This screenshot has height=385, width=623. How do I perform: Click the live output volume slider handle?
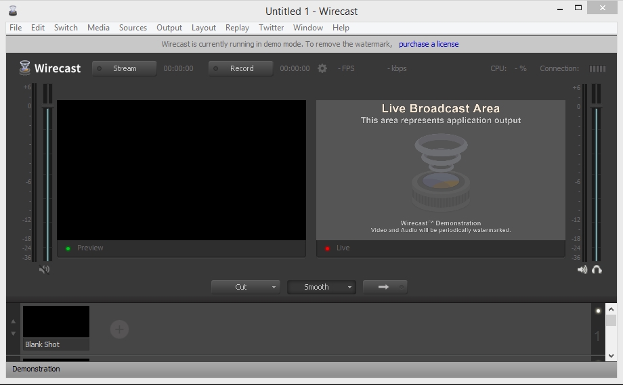point(596,106)
